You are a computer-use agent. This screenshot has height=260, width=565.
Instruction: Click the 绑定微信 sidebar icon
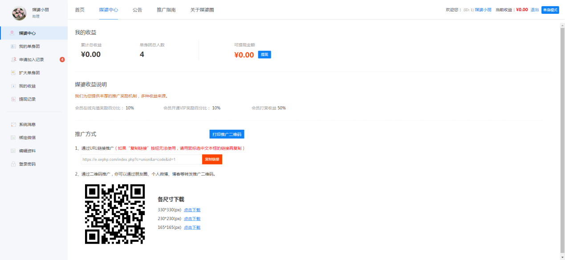tap(13, 138)
